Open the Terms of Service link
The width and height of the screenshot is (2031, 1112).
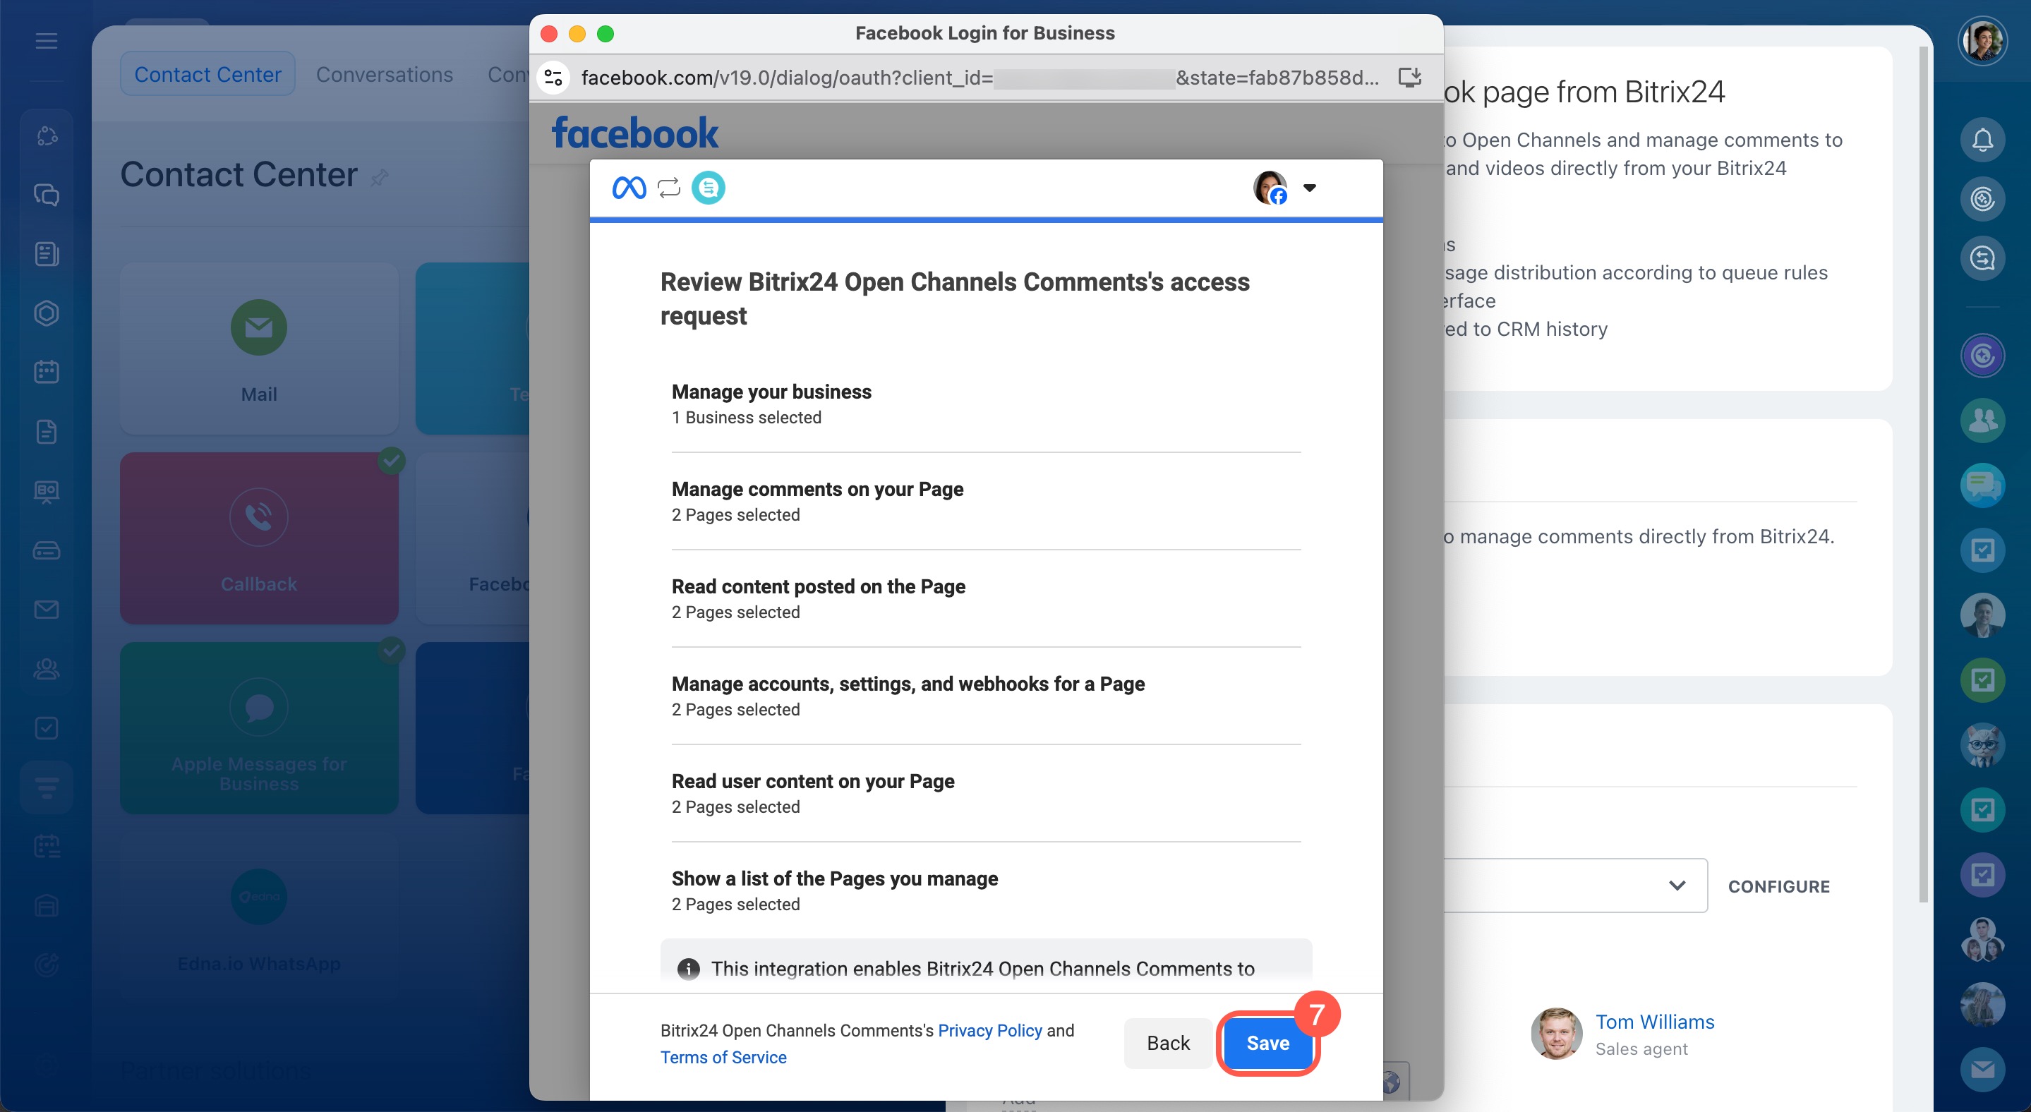[723, 1057]
